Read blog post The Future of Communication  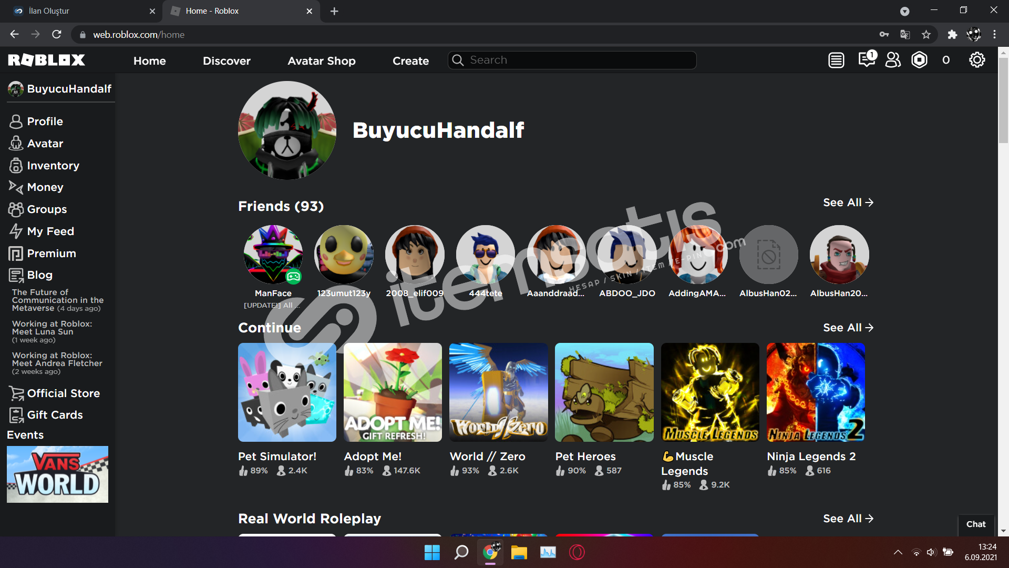(x=58, y=300)
